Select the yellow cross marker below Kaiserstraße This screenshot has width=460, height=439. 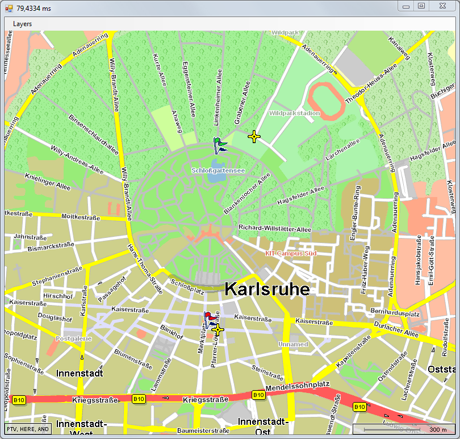pos(217,329)
